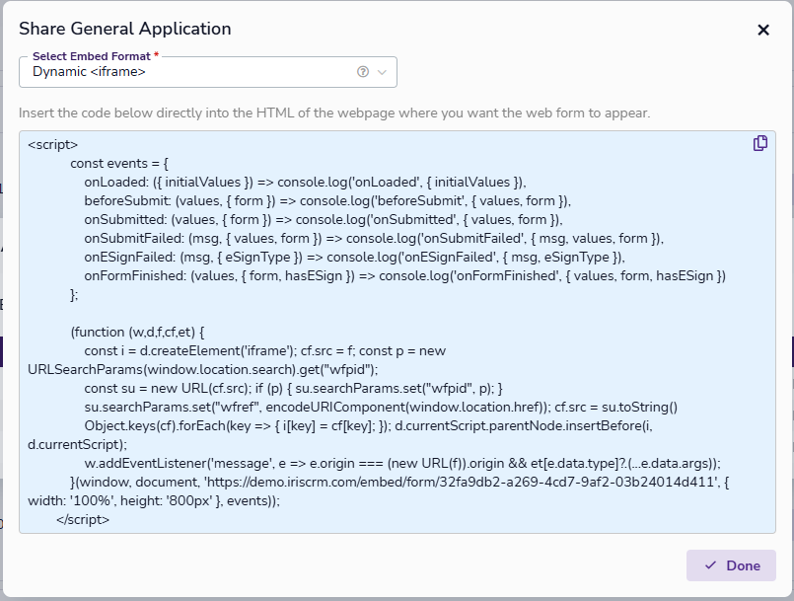Viewport: 794px width, 601px height.
Task: Click the onLoaded handler code line
Action: click(x=306, y=183)
